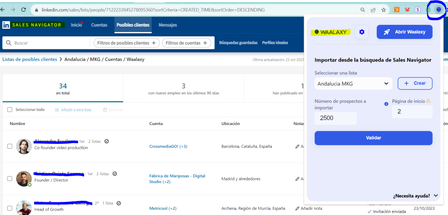Open the Mensajes tab

pyautogui.click(x=168, y=25)
